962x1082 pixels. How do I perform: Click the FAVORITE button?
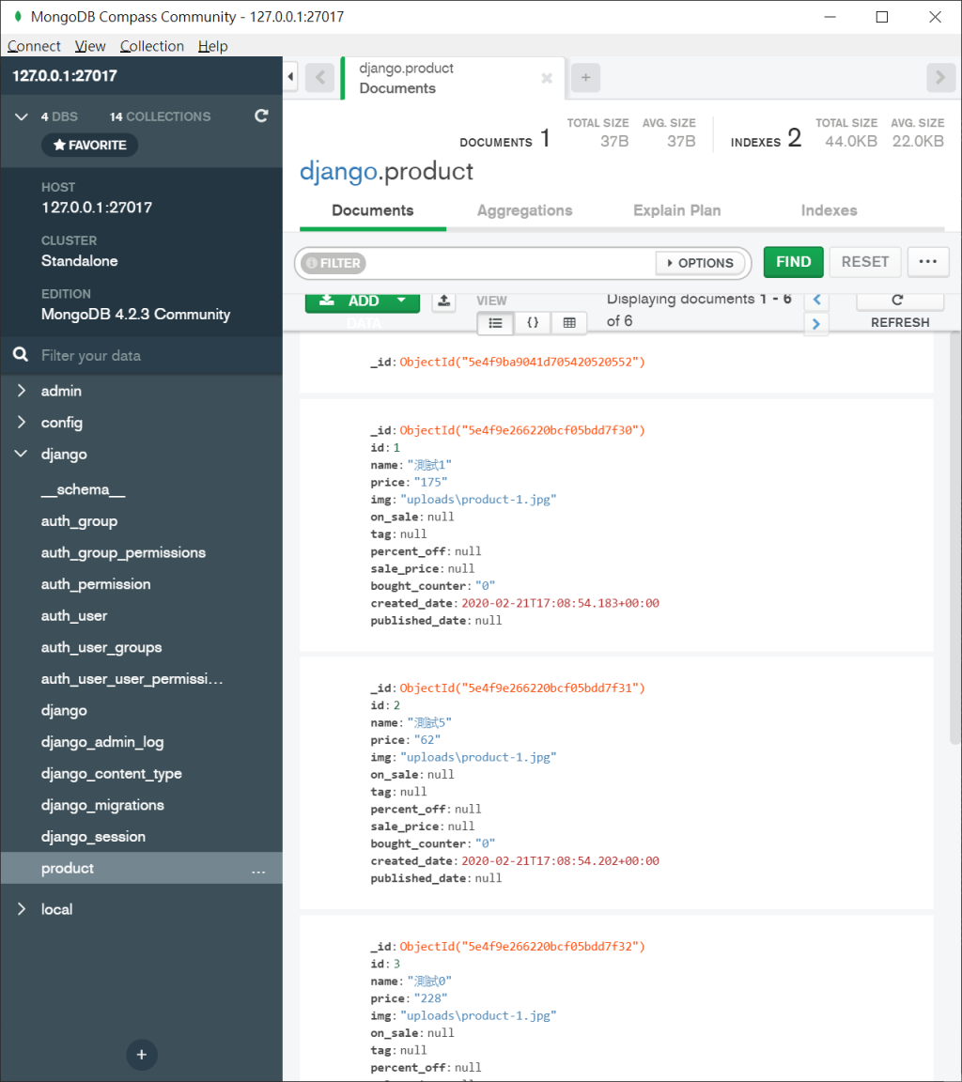[89, 145]
